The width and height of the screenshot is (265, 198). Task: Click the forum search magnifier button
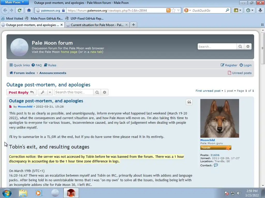(240, 46)
